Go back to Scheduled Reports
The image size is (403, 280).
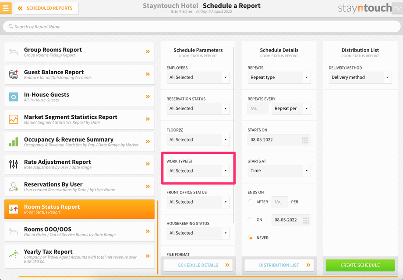pyautogui.click(x=46, y=8)
